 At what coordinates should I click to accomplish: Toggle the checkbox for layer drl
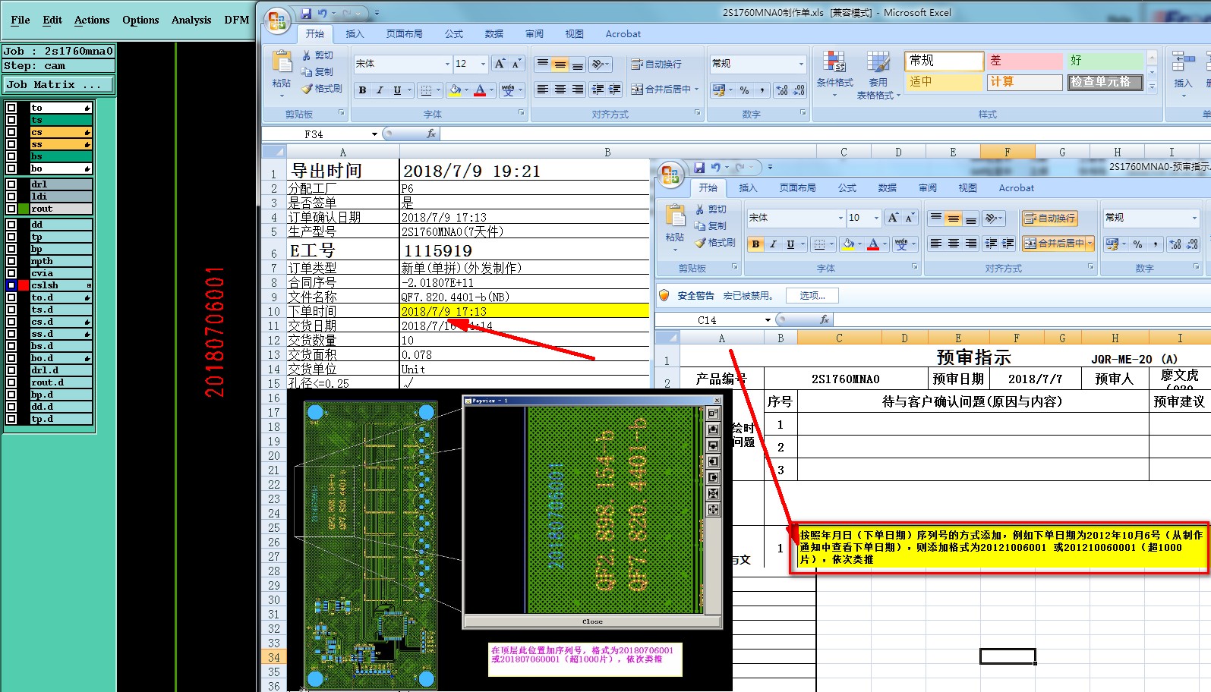tap(11, 184)
